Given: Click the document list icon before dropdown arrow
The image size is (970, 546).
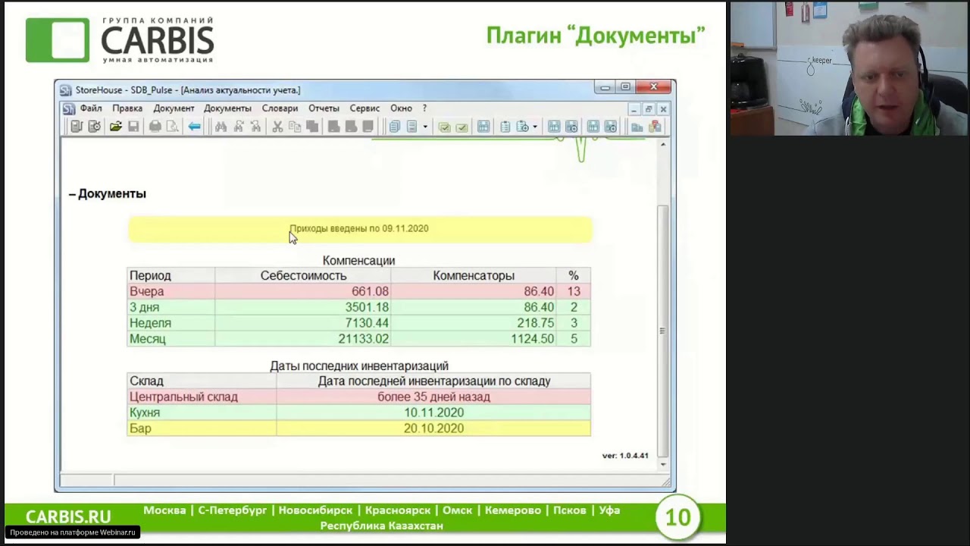Looking at the screenshot, I should (x=411, y=127).
